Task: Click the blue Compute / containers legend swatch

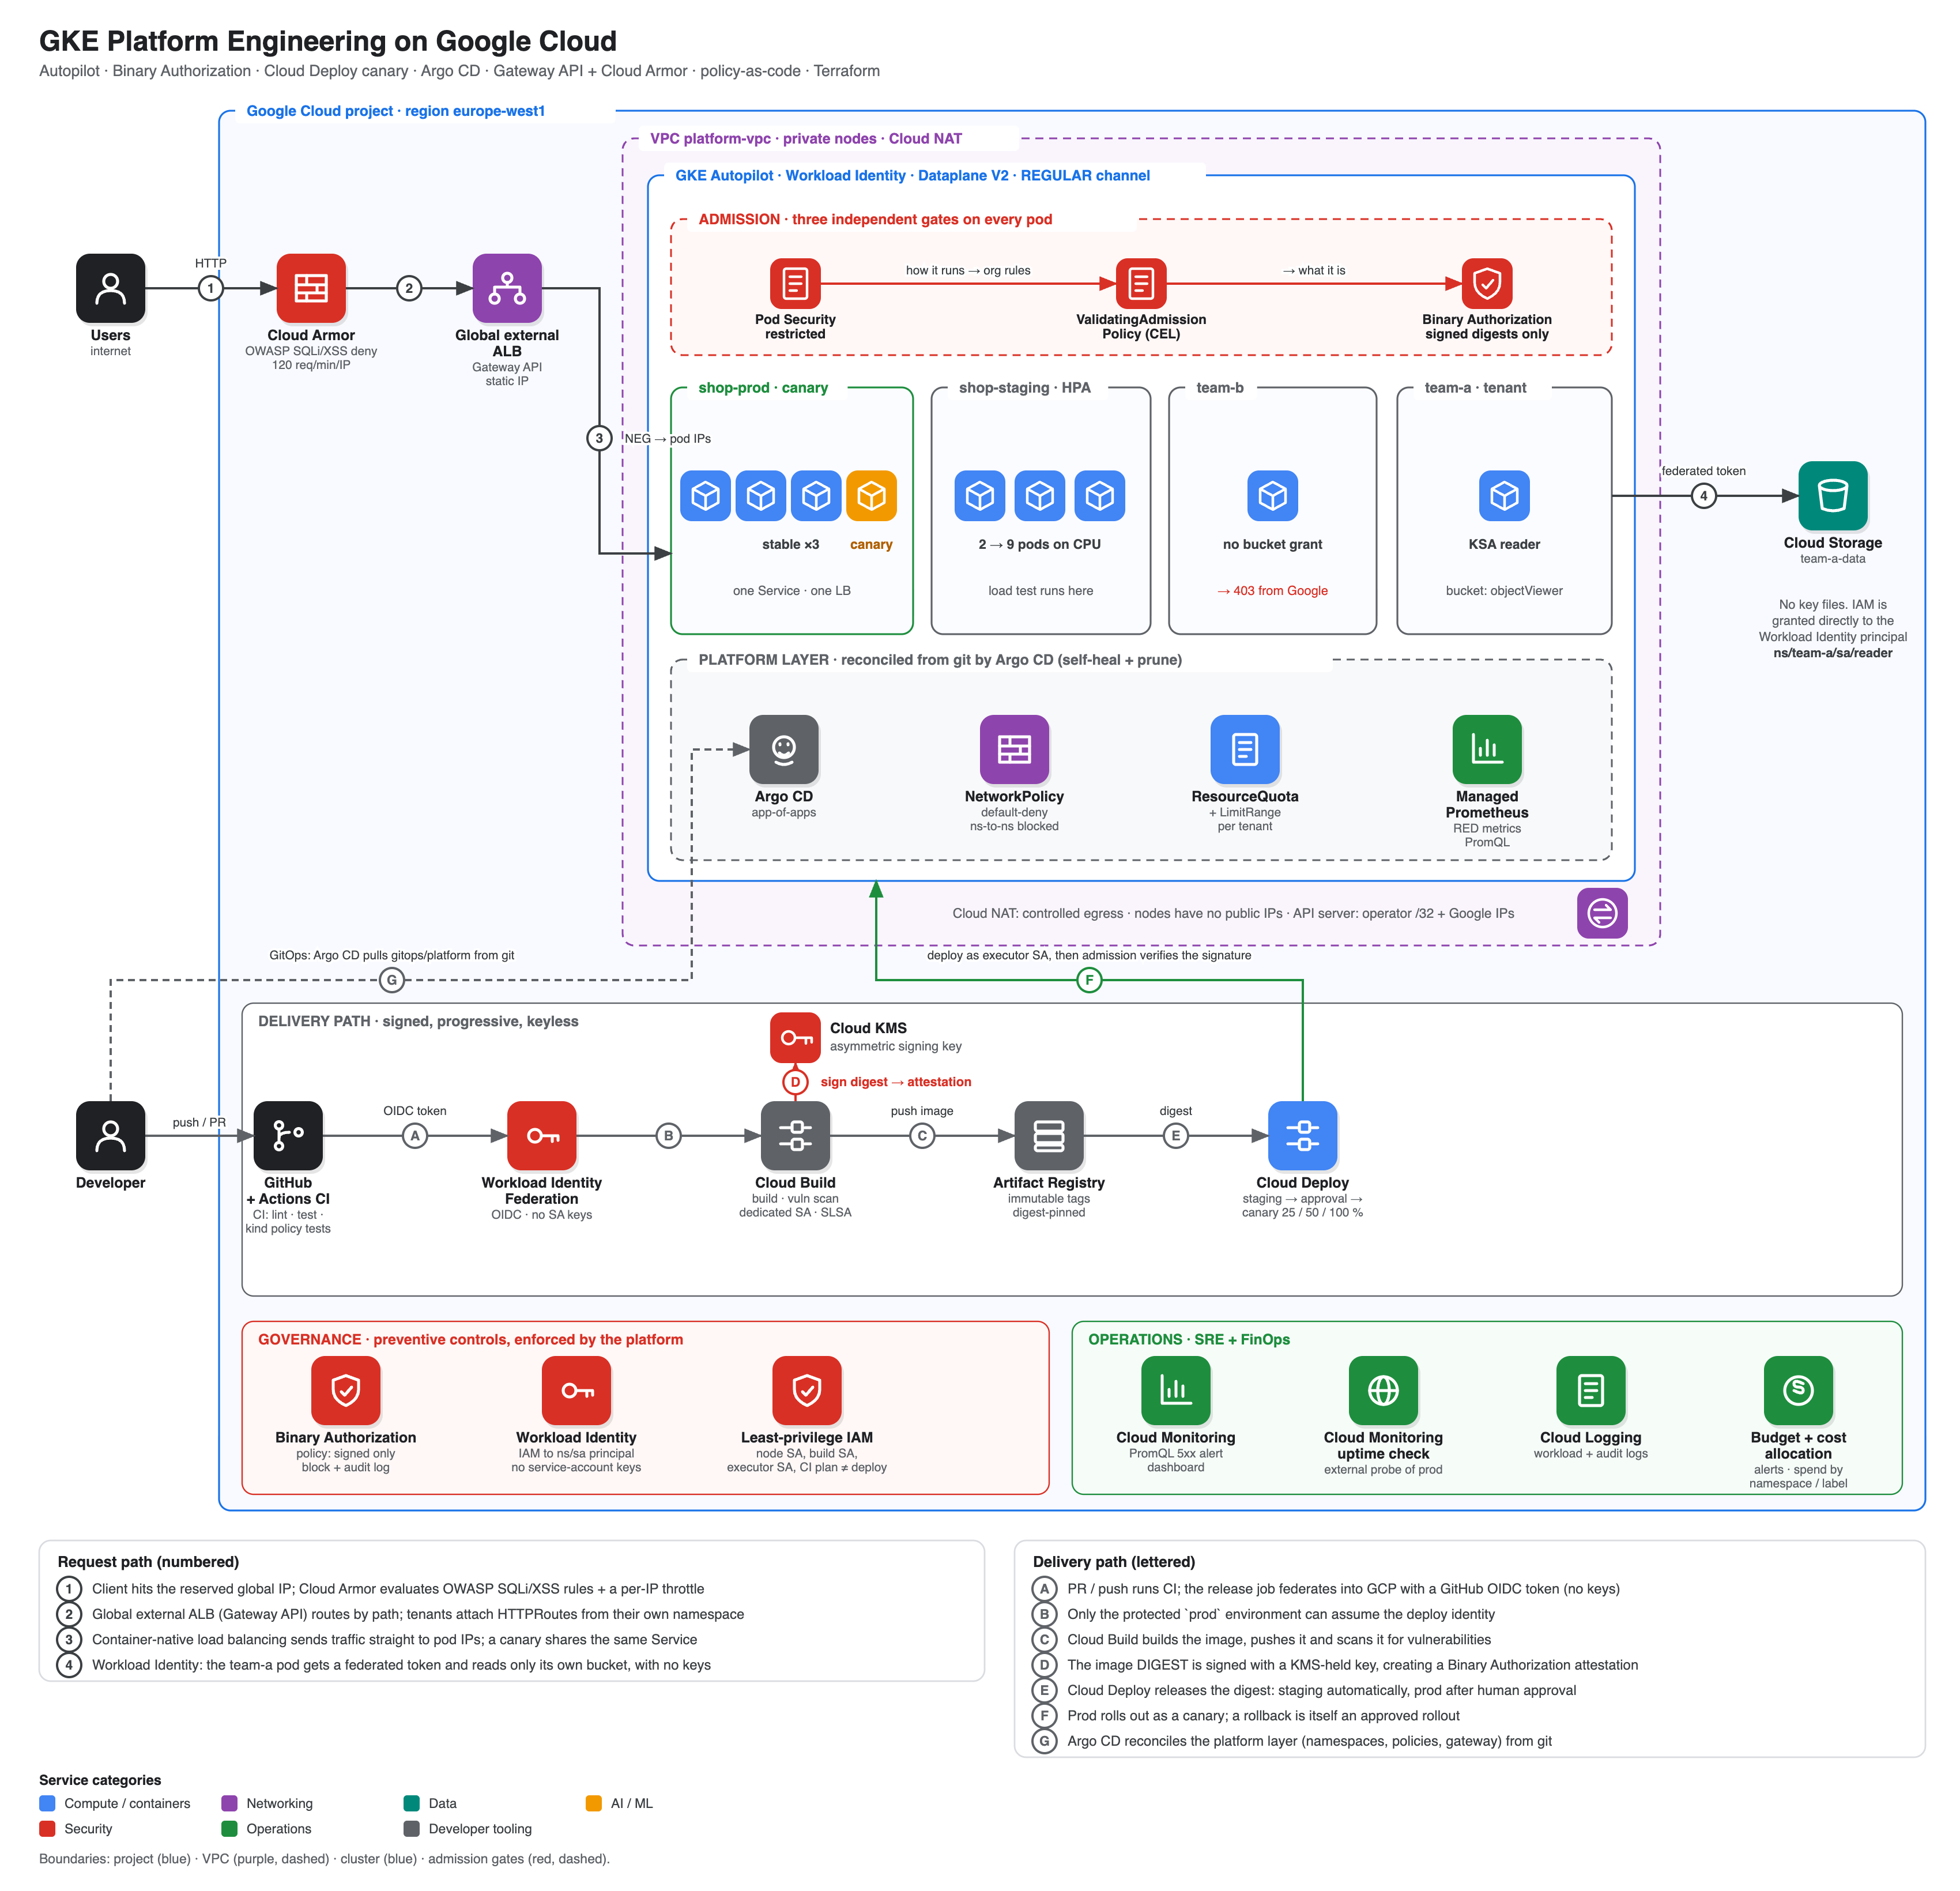Action: (x=47, y=1803)
